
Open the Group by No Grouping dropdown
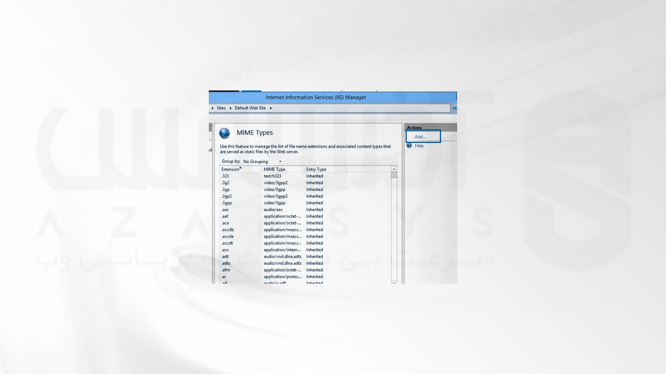[263, 162]
